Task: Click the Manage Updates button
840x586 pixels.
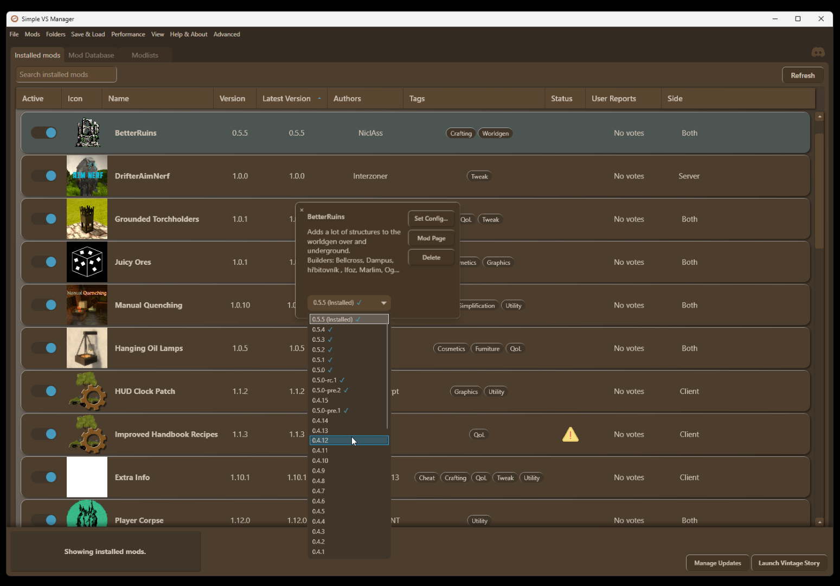Action: tap(717, 563)
